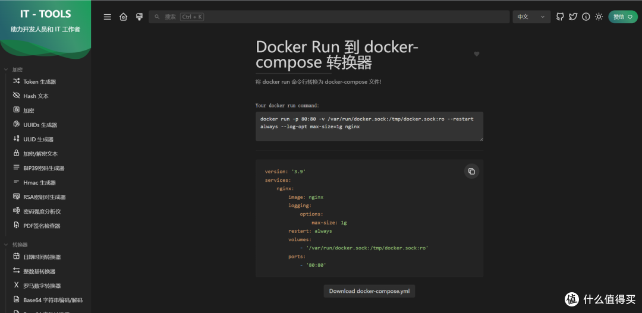Click the 'max-size: 1g' line

point(329,223)
